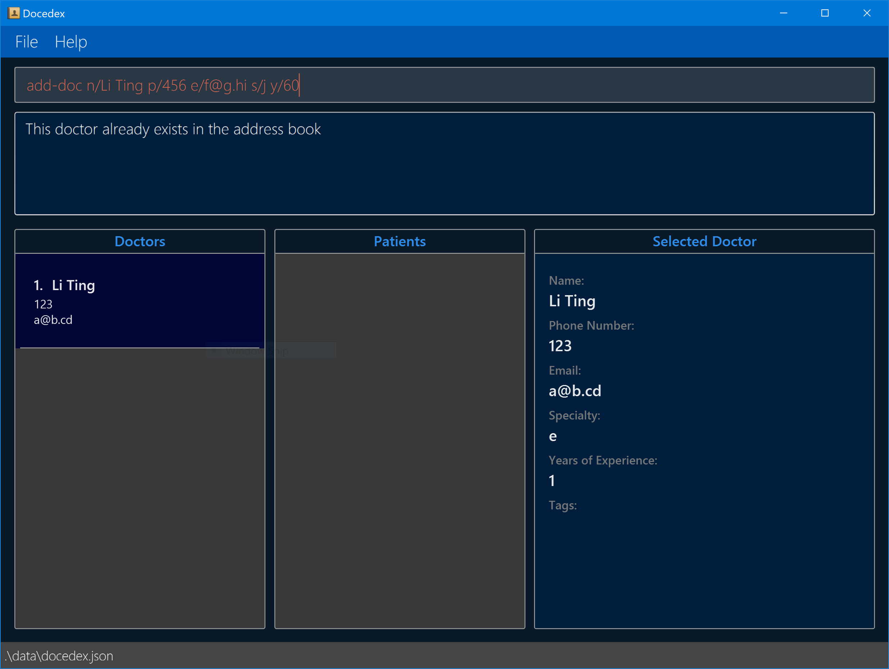Click the Specialty value e
Image resolution: width=889 pixels, height=669 pixels.
click(553, 436)
